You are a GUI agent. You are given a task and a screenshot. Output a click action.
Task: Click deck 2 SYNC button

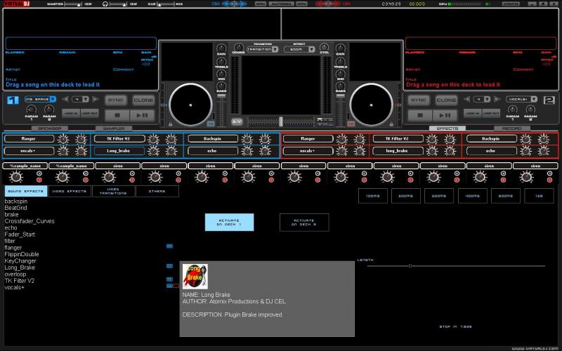pos(418,100)
